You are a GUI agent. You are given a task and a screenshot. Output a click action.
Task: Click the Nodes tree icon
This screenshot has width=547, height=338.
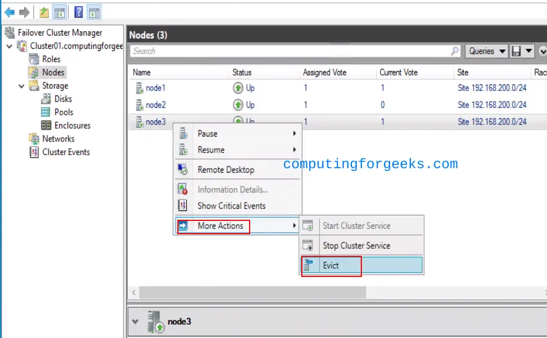point(34,73)
